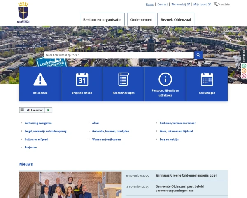Viewport: 247px width, 198px height.
Task: Open the read-aloud hamburger menu
Action: 22,110
